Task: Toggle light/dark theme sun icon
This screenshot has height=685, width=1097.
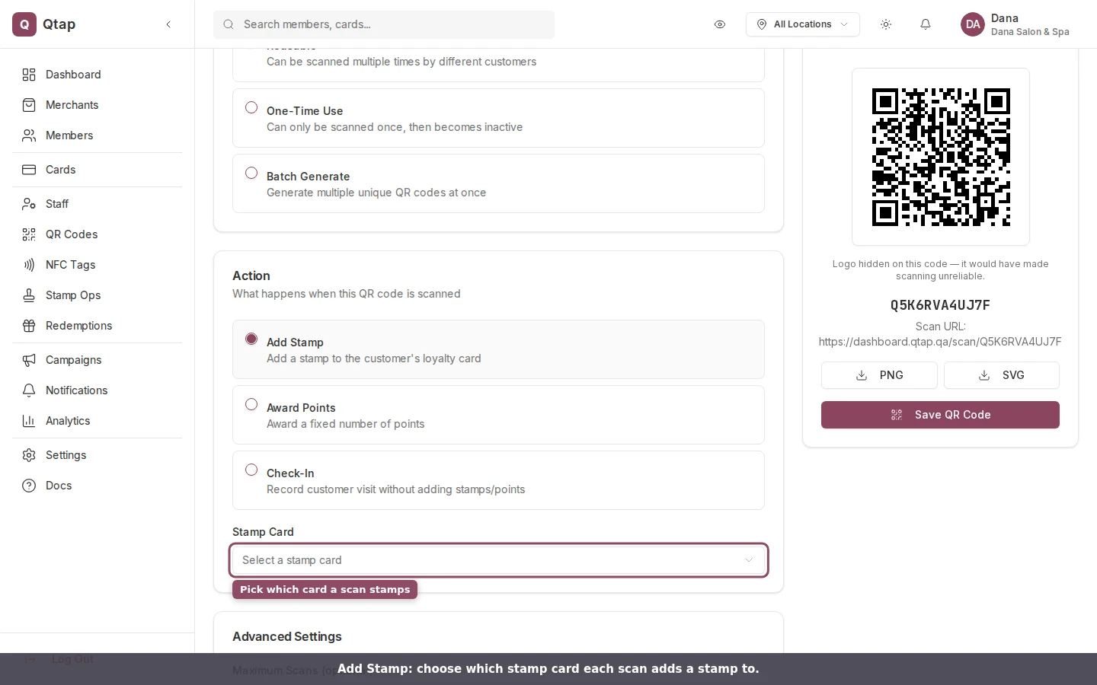Action: point(886,24)
